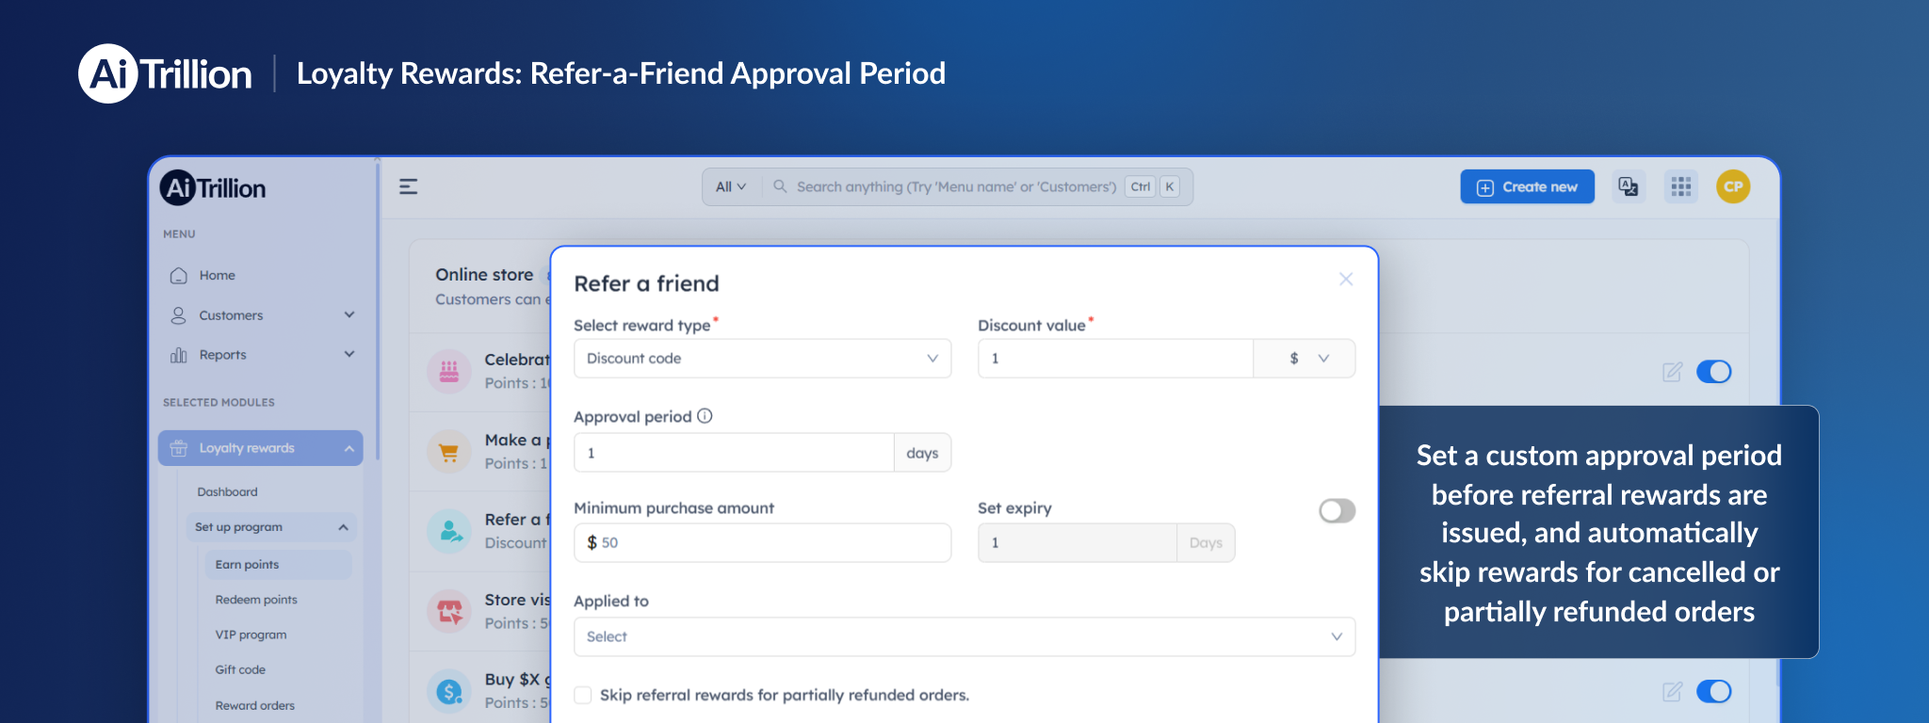Collapse the Set up program chevron

(x=344, y=527)
